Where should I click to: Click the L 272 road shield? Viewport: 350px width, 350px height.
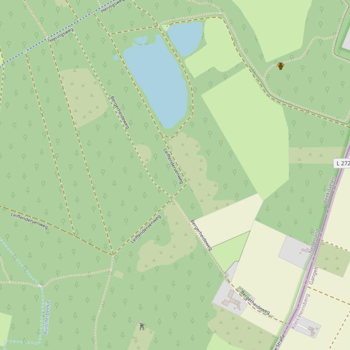point(342,163)
